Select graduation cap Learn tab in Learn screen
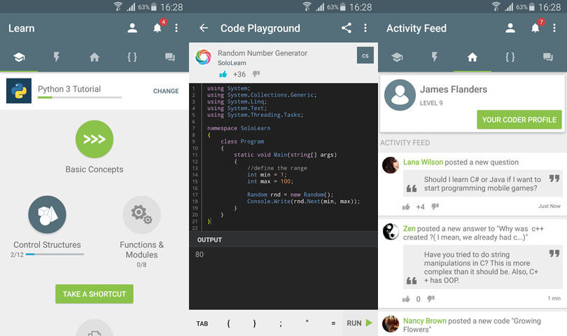 click(x=19, y=57)
